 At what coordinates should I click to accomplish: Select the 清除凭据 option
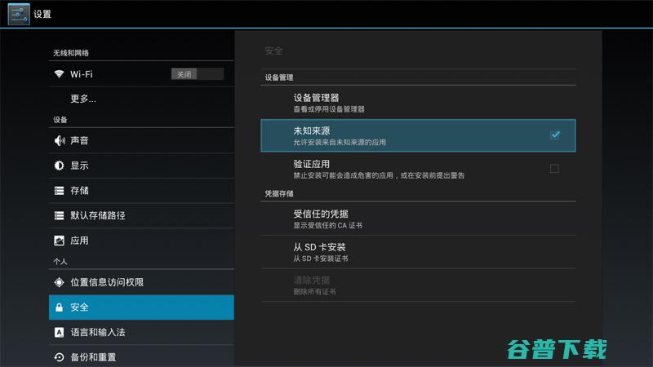[x=418, y=285]
